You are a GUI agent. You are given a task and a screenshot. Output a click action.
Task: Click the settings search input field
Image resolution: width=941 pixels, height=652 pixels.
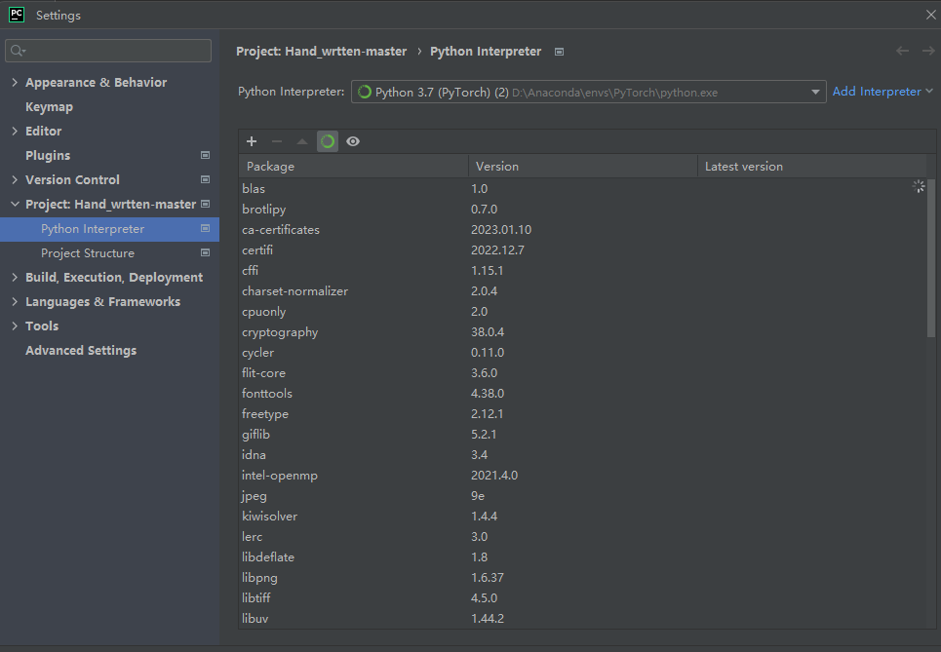click(x=107, y=50)
